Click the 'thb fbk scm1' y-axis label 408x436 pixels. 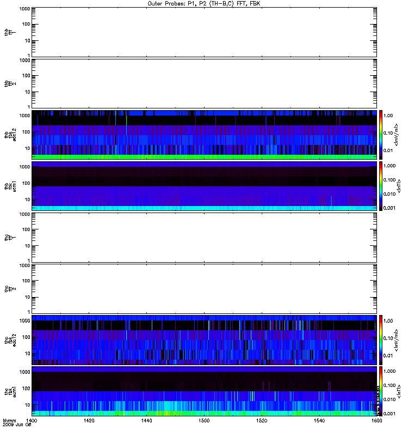pyautogui.click(x=10, y=186)
